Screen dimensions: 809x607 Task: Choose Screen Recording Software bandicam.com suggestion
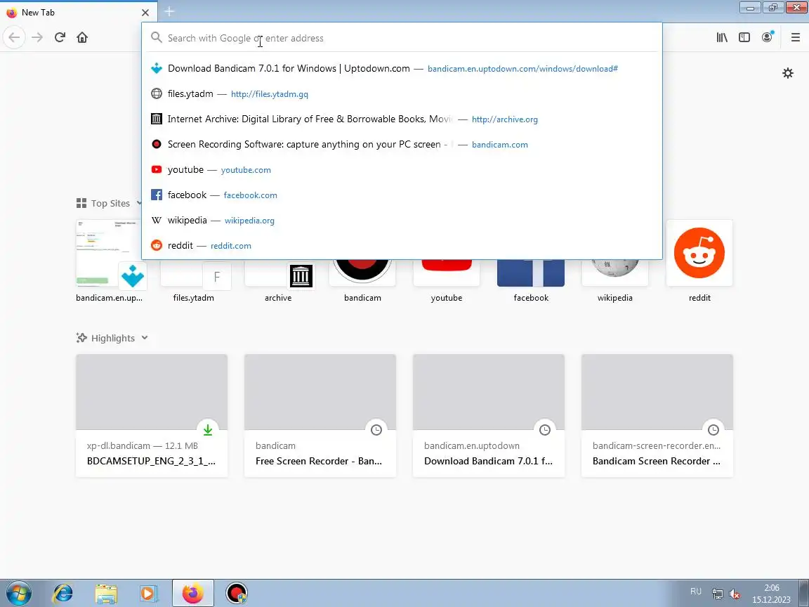tap(402, 144)
